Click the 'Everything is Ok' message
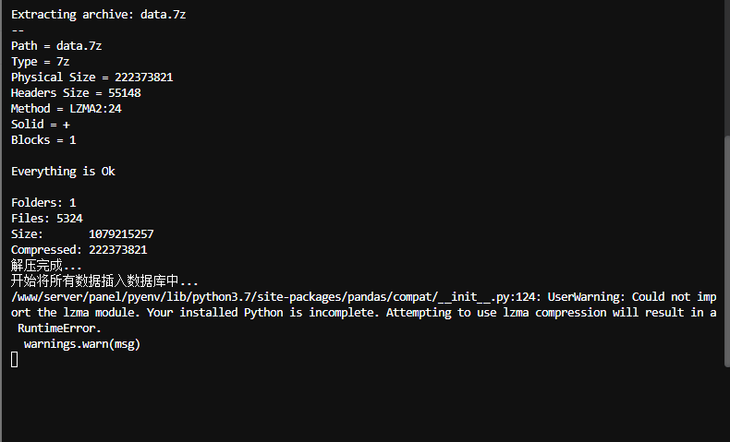Screen dimensions: 730x442 coord(63,172)
